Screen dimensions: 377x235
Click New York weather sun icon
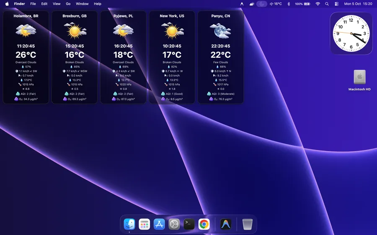pos(172,31)
